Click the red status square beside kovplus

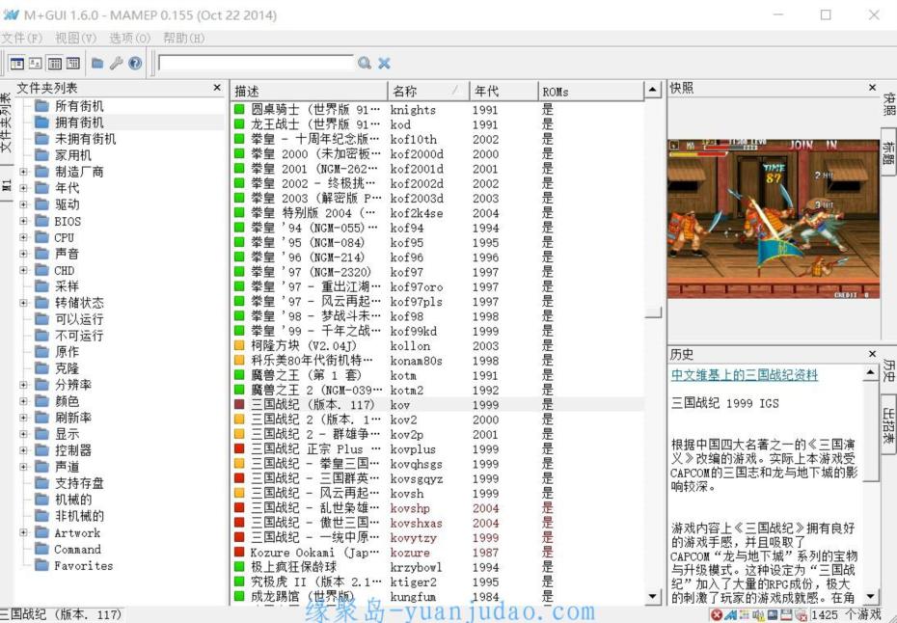[239, 448]
